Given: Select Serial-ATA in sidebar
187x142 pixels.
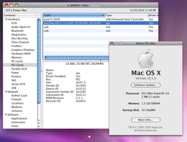Looking at the screenshot, I should tap(18, 84).
